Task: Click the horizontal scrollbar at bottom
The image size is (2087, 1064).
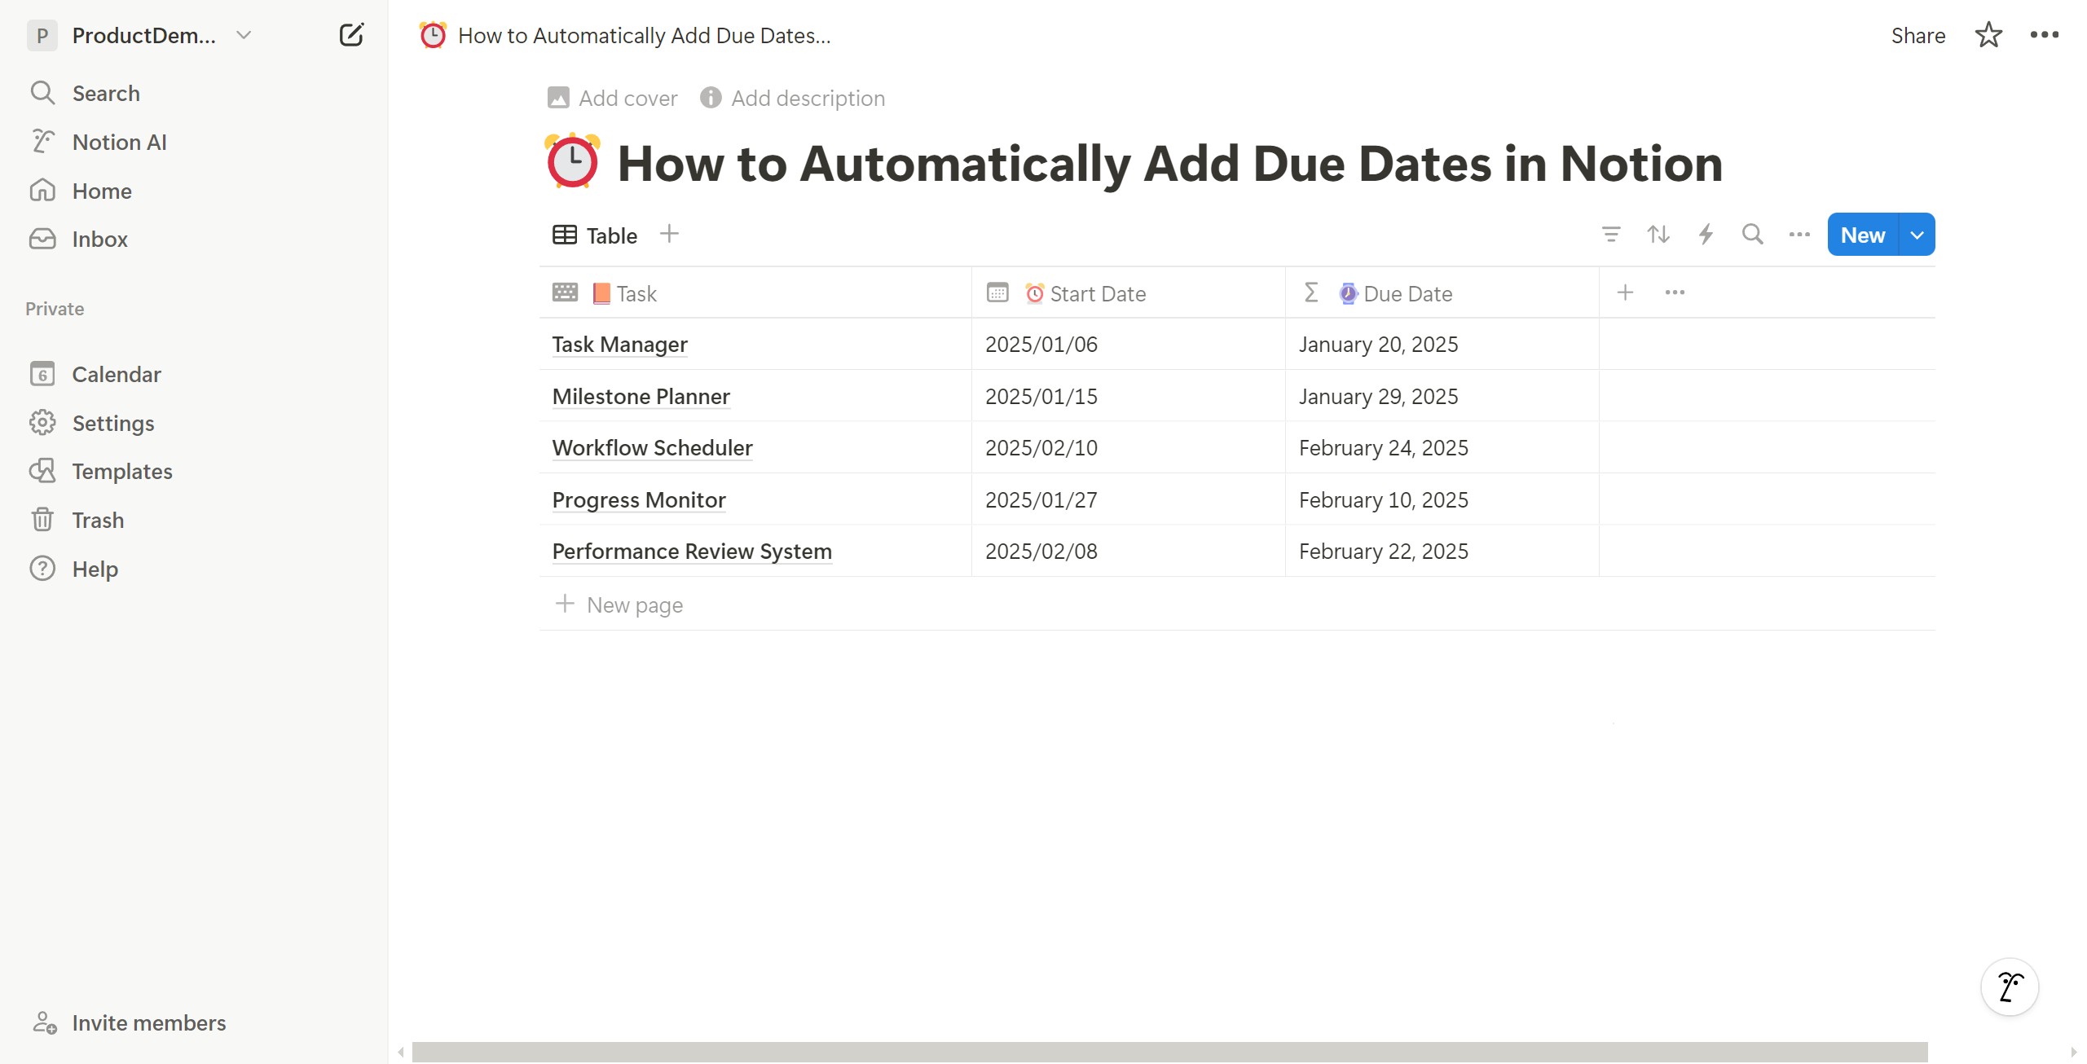Action: point(1169,1052)
